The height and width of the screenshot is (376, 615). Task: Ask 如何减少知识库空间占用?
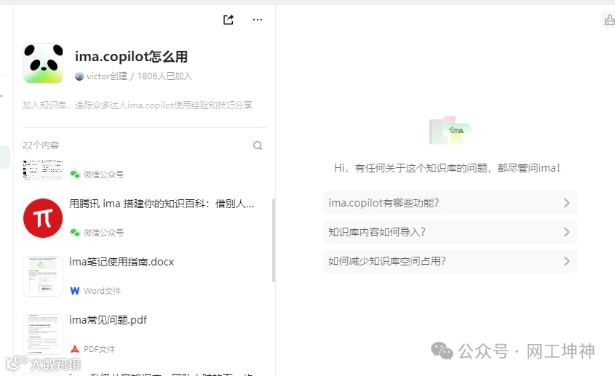[x=451, y=261]
